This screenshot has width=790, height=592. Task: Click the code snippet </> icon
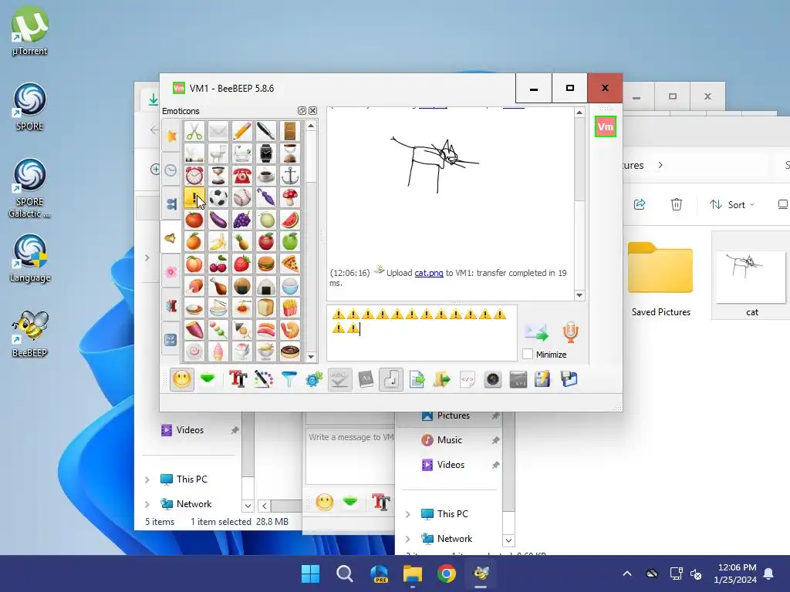[467, 379]
